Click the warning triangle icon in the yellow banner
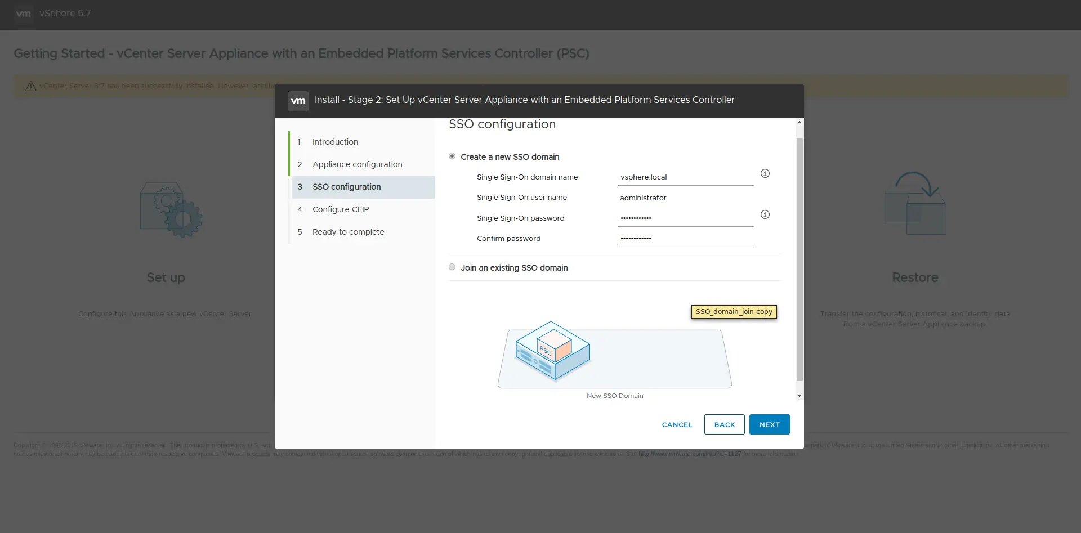The image size is (1081, 533). [x=31, y=86]
